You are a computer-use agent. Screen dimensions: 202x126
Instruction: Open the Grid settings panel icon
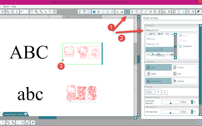pyautogui.click(x=183, y=12)
